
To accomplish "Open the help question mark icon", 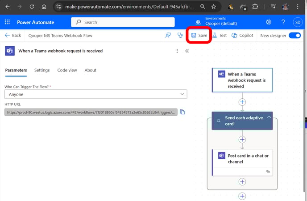I will (283, 22).
